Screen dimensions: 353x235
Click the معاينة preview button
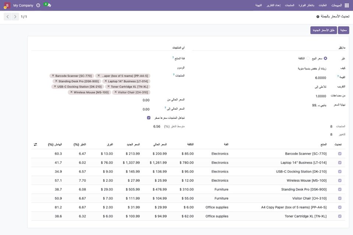click(x=343, y=30)
